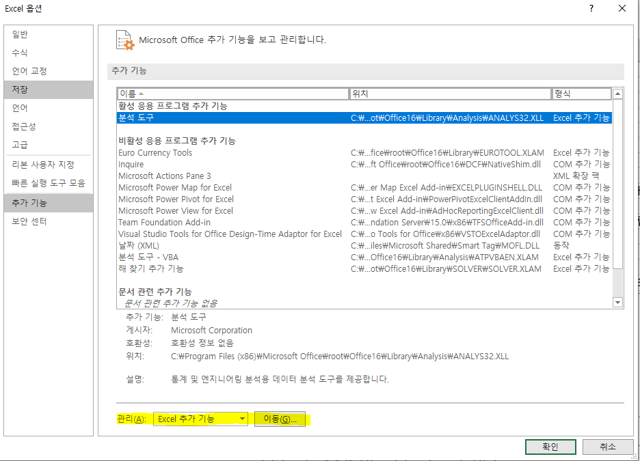
Task: Click the add-in description text for 분석 도구
Action: (280, 379)
